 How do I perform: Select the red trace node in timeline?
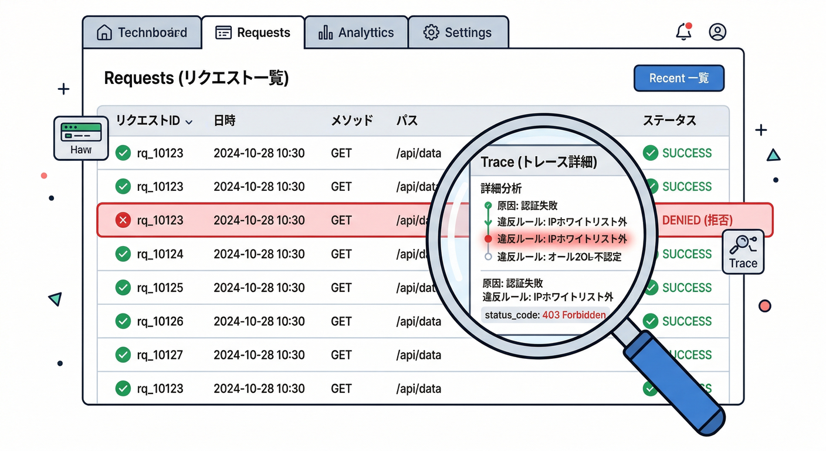(x=488, y=239)
